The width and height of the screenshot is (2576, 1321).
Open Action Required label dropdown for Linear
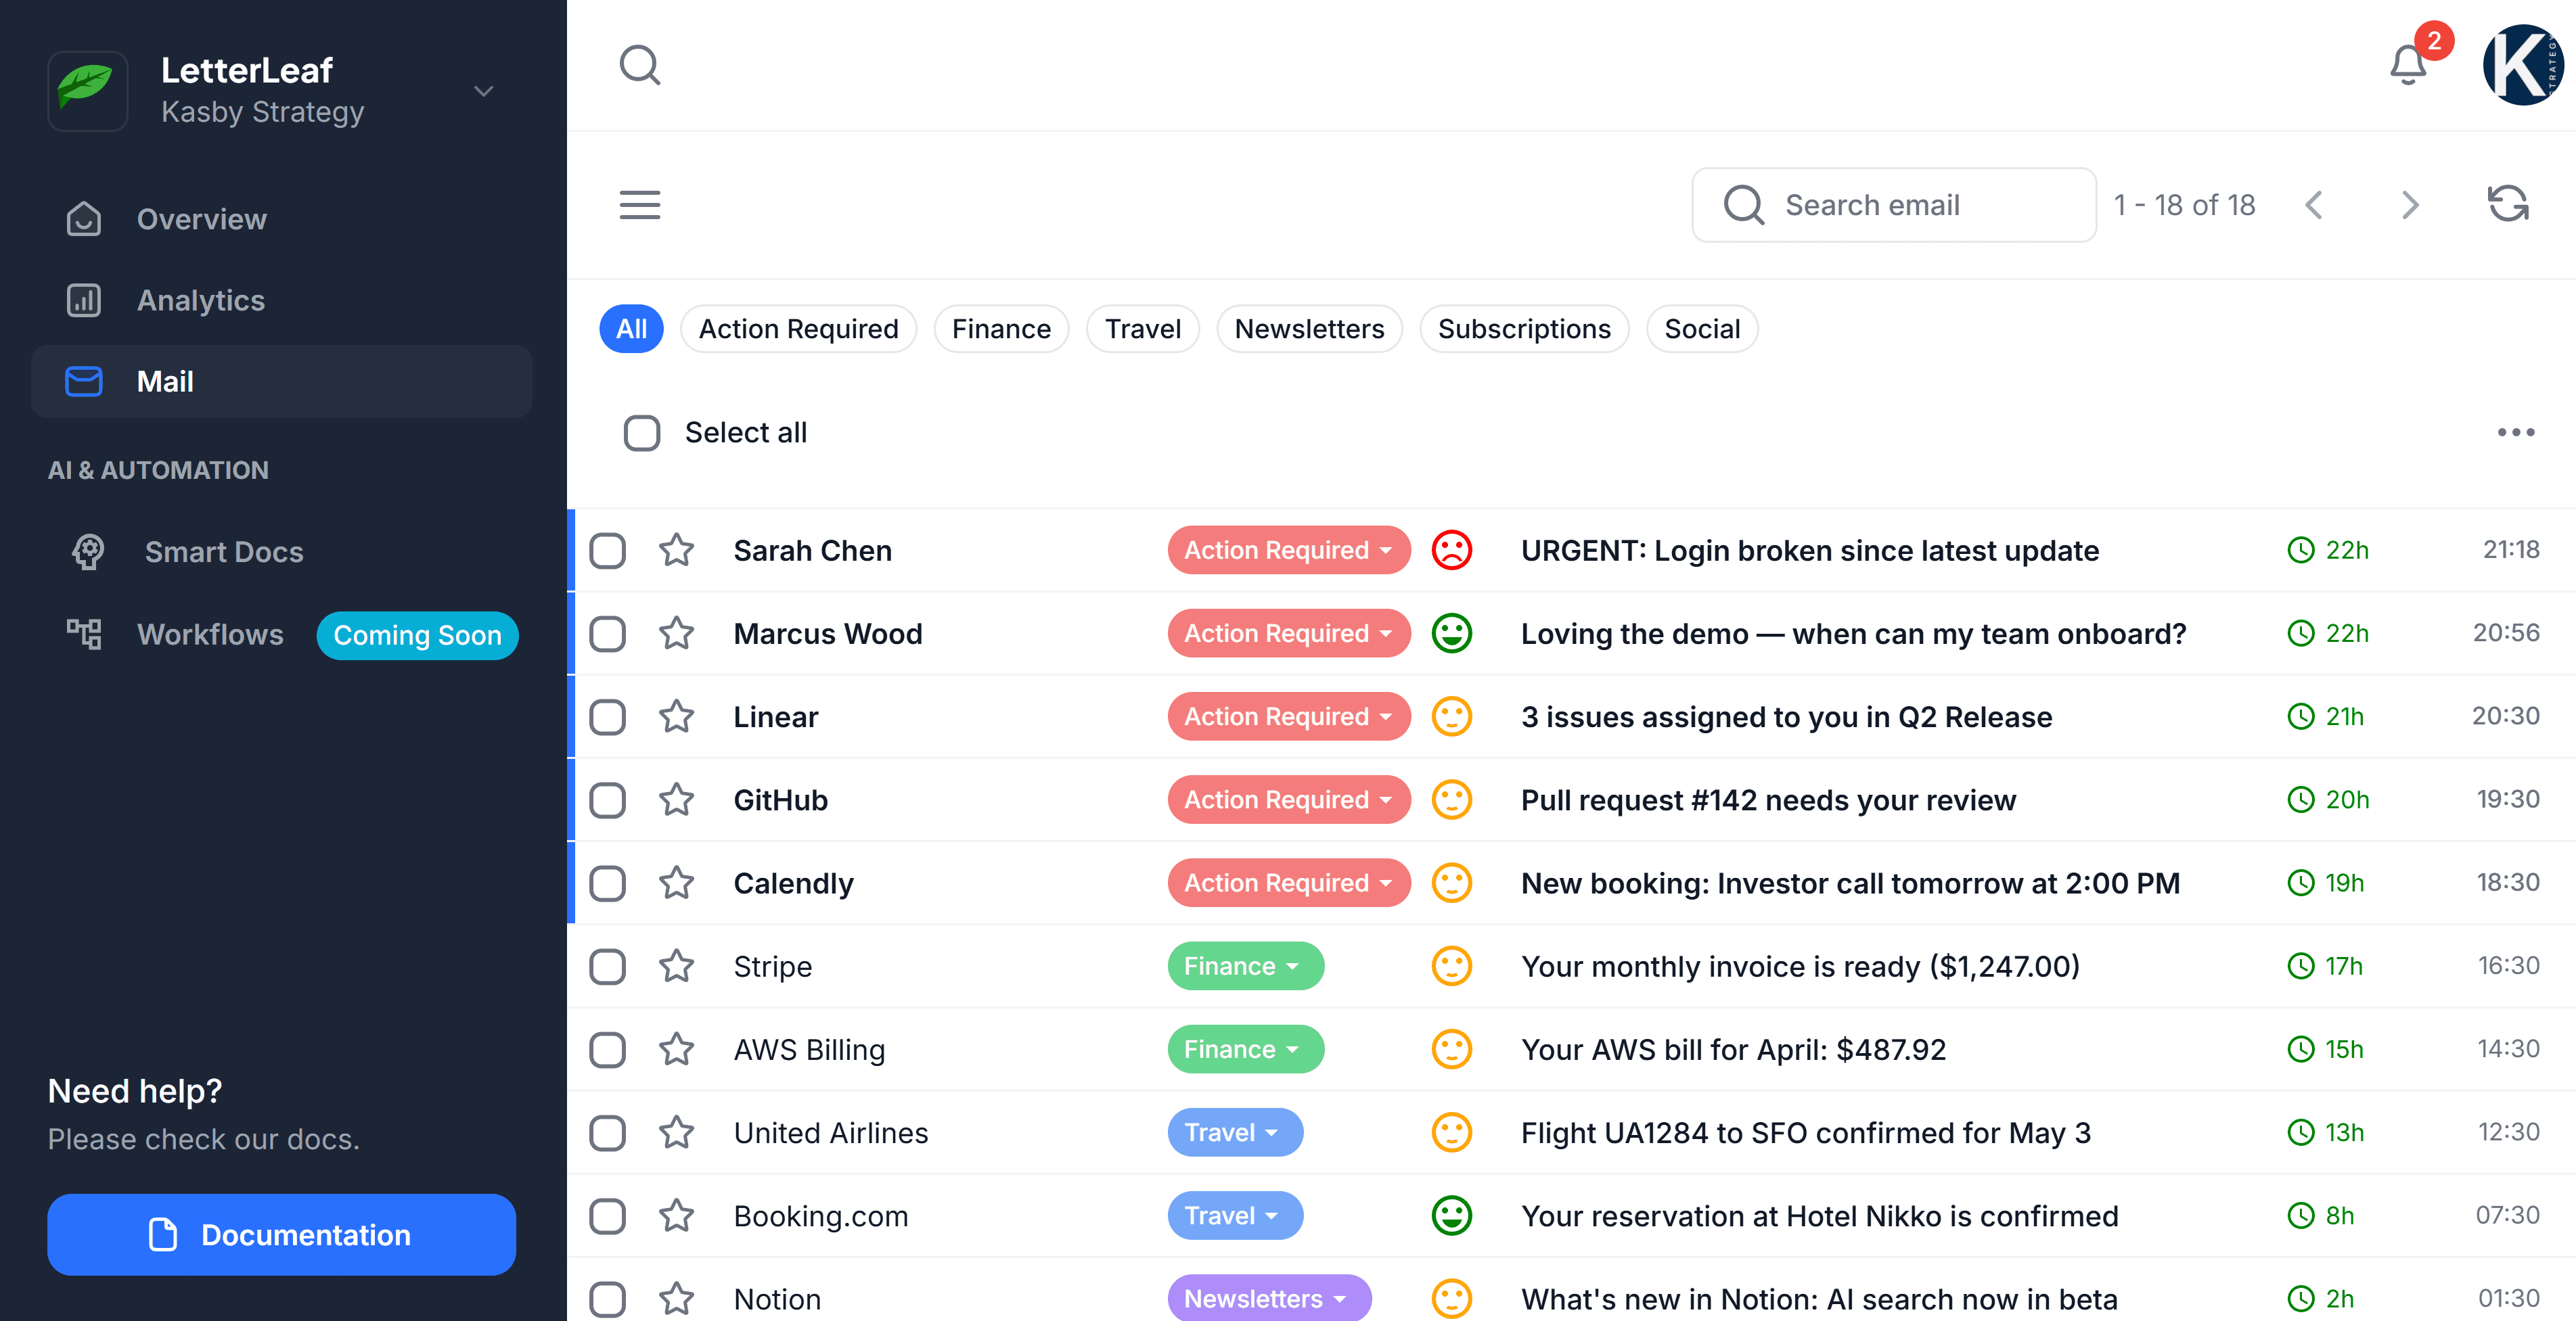[1288, 716]
